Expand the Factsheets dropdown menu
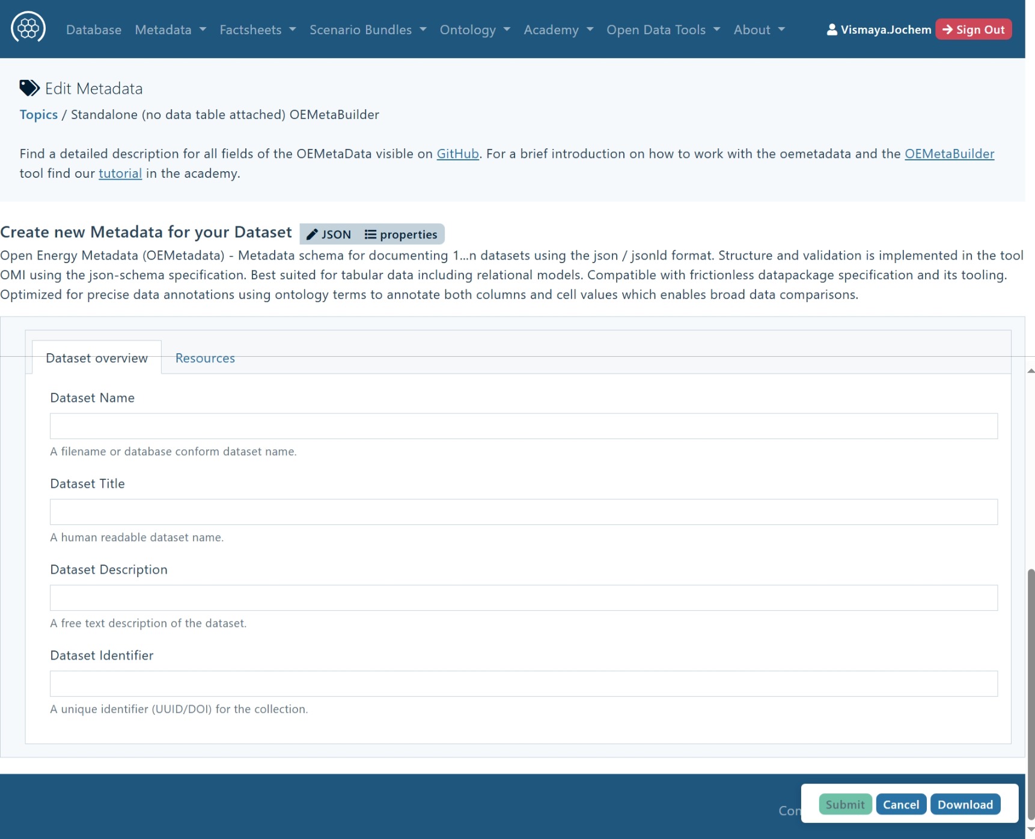The width and height of the screenshot is (1035, 839). click(257, 29)
